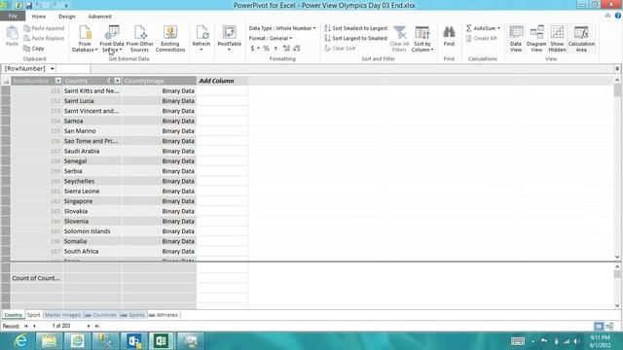Select the Singapore country cell
The height and width of the screenshot is (350, 623).
[x=92, y=201]
